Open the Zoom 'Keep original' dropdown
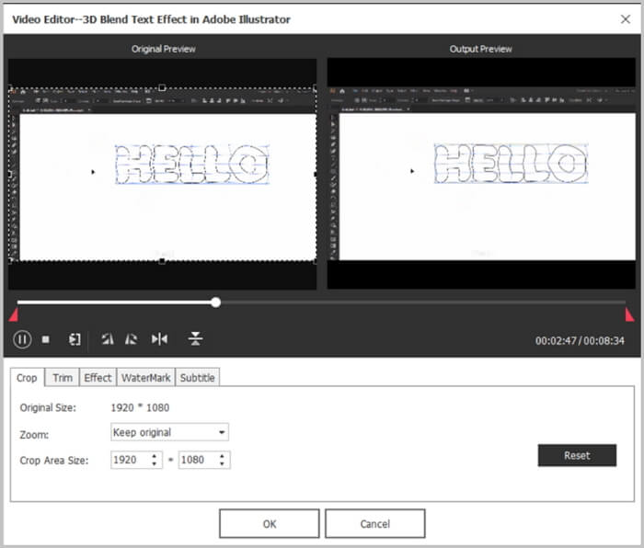Viewport: 644px width, 548px height. coord(169,432)
